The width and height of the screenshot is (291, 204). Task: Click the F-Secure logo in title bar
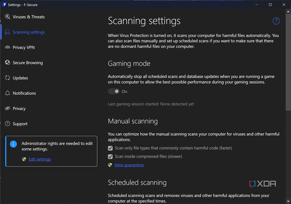tap(4, 5)
